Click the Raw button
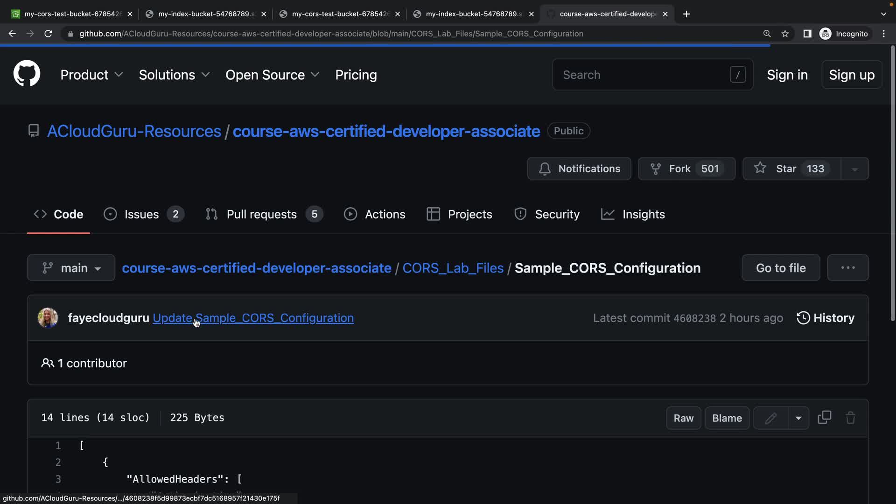 pyautogui.click(x=683, y=418)
